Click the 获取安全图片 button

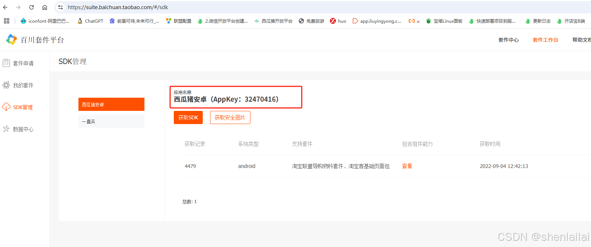(230, 117)
